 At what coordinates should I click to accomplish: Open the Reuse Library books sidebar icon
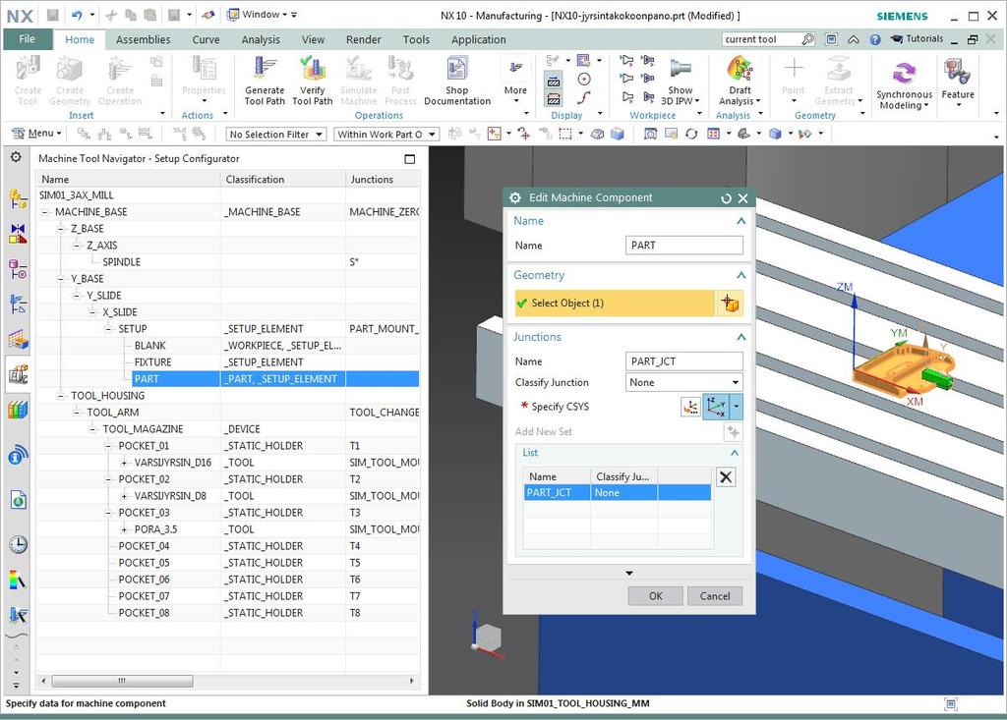pos(18,409)
